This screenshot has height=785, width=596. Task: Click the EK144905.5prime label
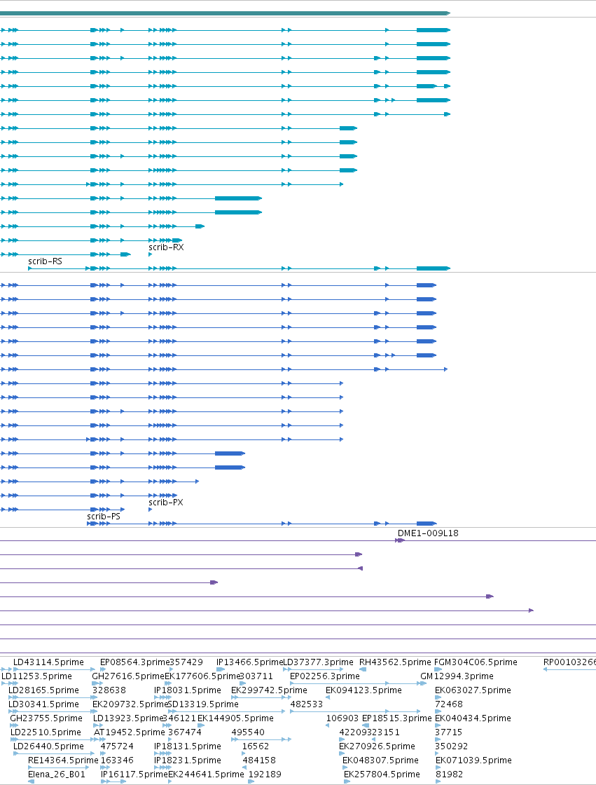coord(236,718)
